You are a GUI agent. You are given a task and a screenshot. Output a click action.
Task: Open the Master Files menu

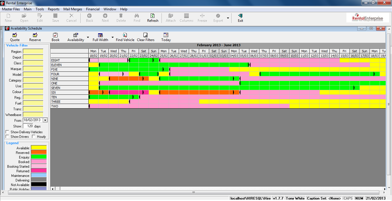pyautogui.click(x=11, y=9)
